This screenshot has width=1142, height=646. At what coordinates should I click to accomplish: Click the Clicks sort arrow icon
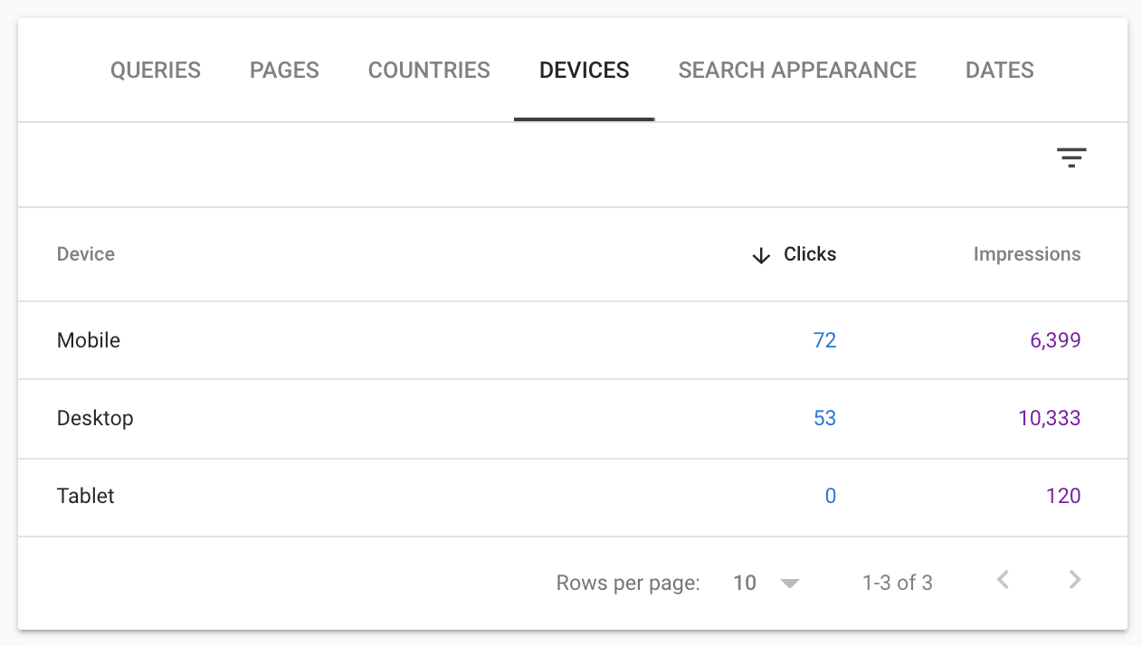(x=761, y=255)
